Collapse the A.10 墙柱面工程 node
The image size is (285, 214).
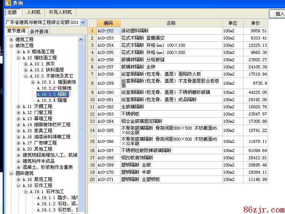click(19, 58)
